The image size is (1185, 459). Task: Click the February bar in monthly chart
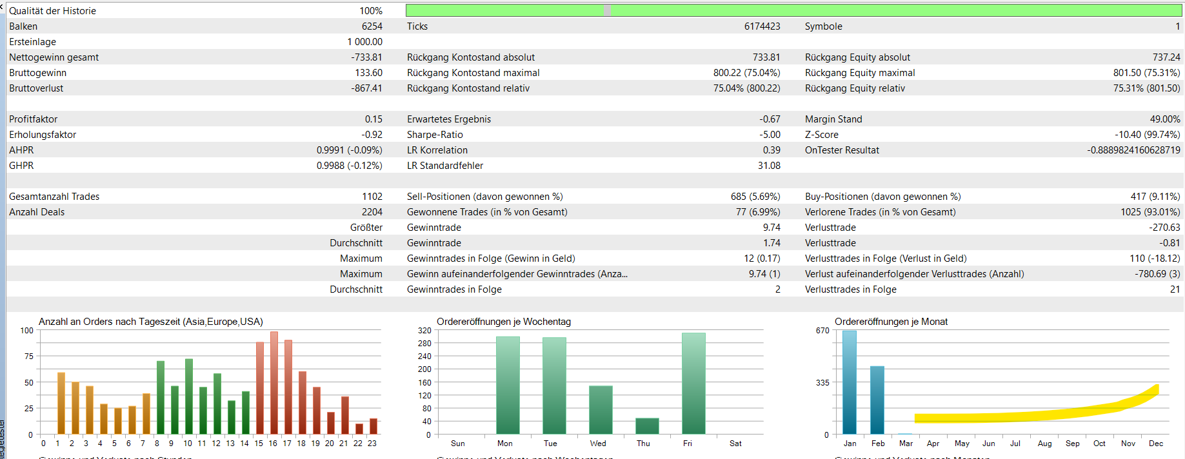click(x=877, y=400)
